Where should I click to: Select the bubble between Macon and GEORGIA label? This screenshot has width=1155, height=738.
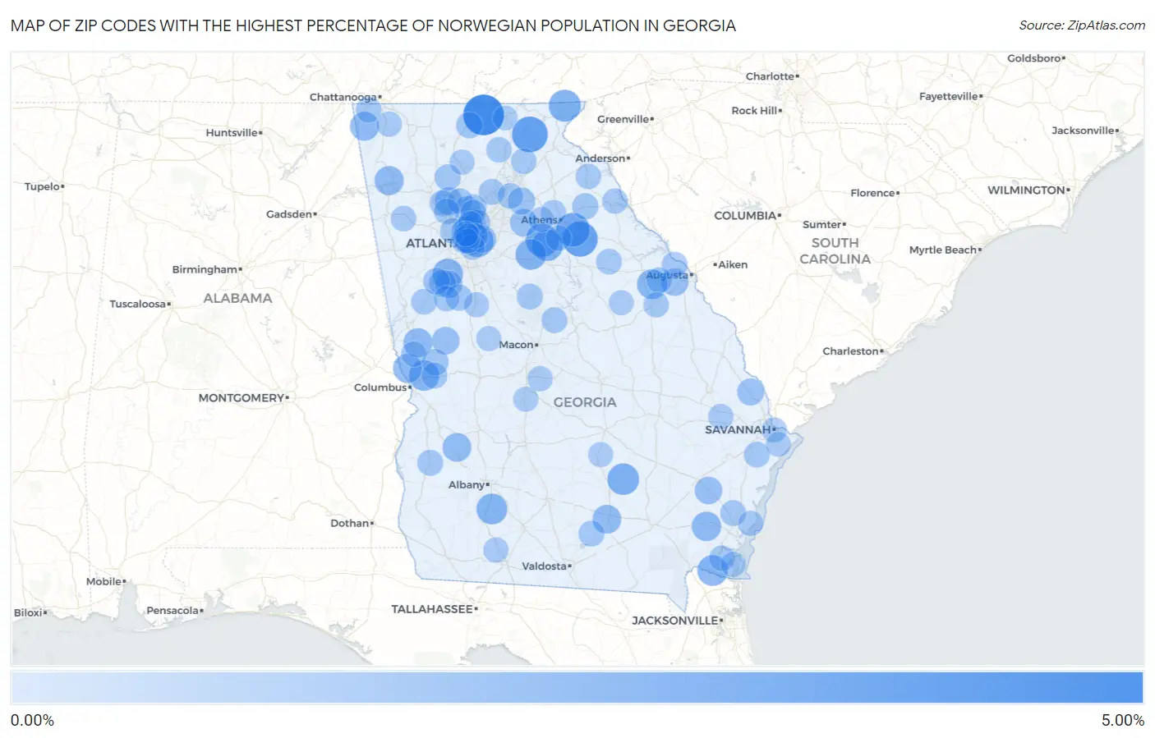click(x=540, y=378)
